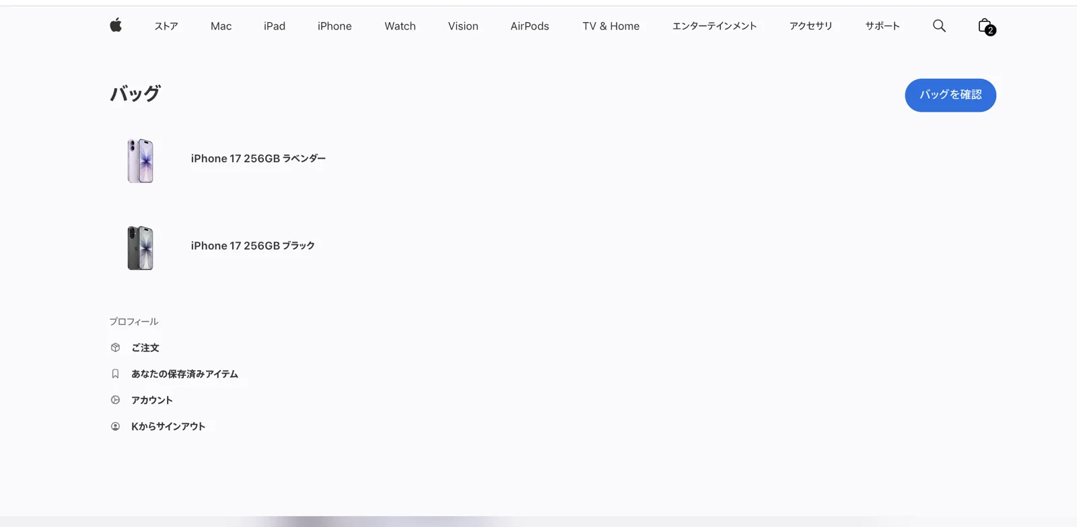Click the box icon beside ご注文
This screenshot has height=527, width=1077.
(115, 347)
